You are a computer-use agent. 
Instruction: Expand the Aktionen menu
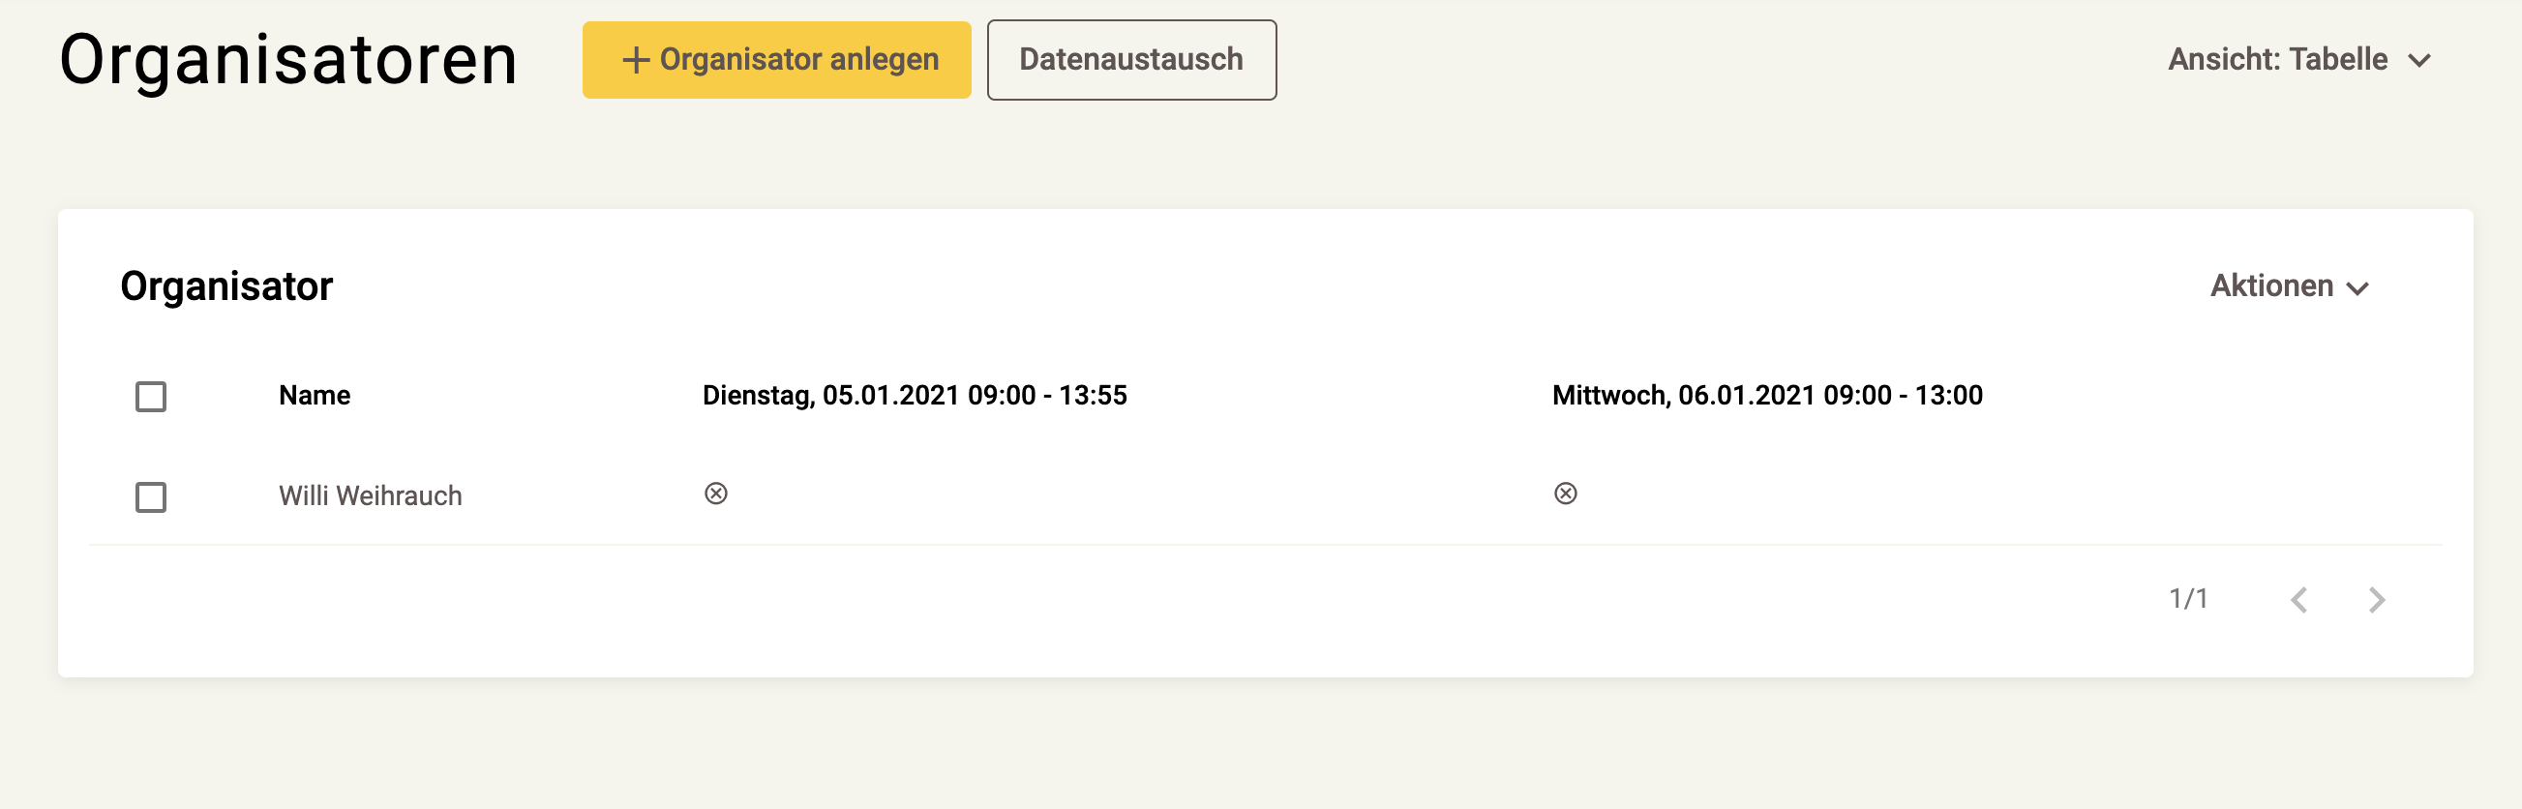point(2271,286)
